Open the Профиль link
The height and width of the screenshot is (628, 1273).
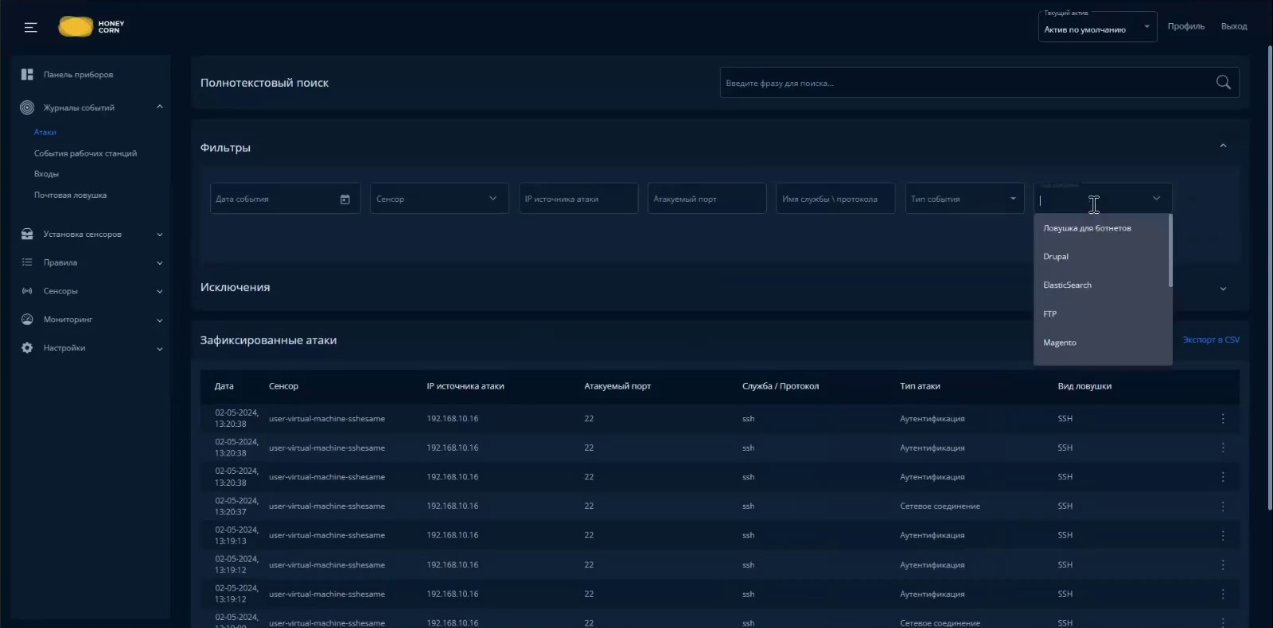(1186, 26)
